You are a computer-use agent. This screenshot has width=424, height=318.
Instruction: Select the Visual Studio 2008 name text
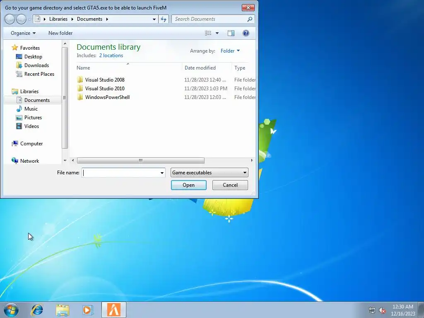coord(105,80)
